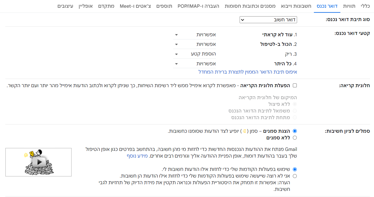Switch to the "העברה ו-POP/IMAP" tab
The image size is (374, 197).
(x=198, y=6)
